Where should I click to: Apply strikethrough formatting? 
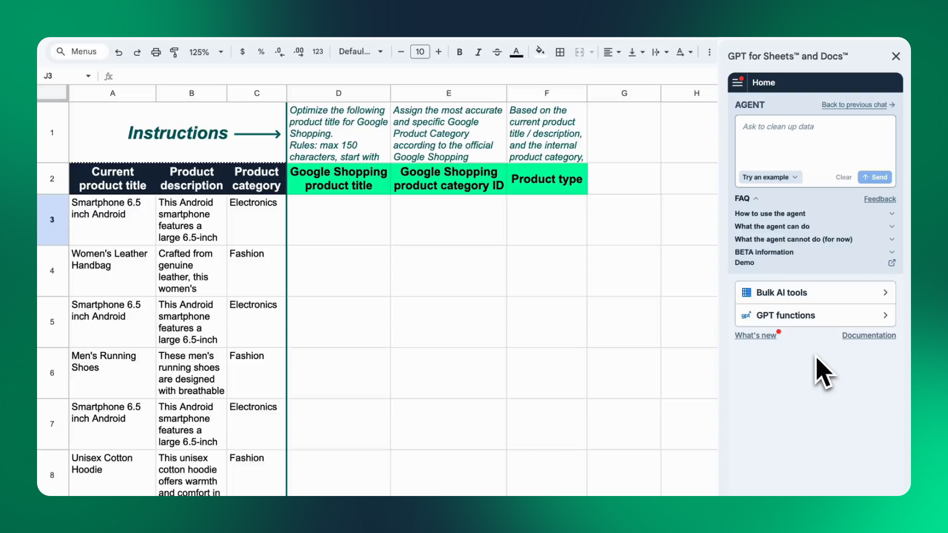(497, 52)
